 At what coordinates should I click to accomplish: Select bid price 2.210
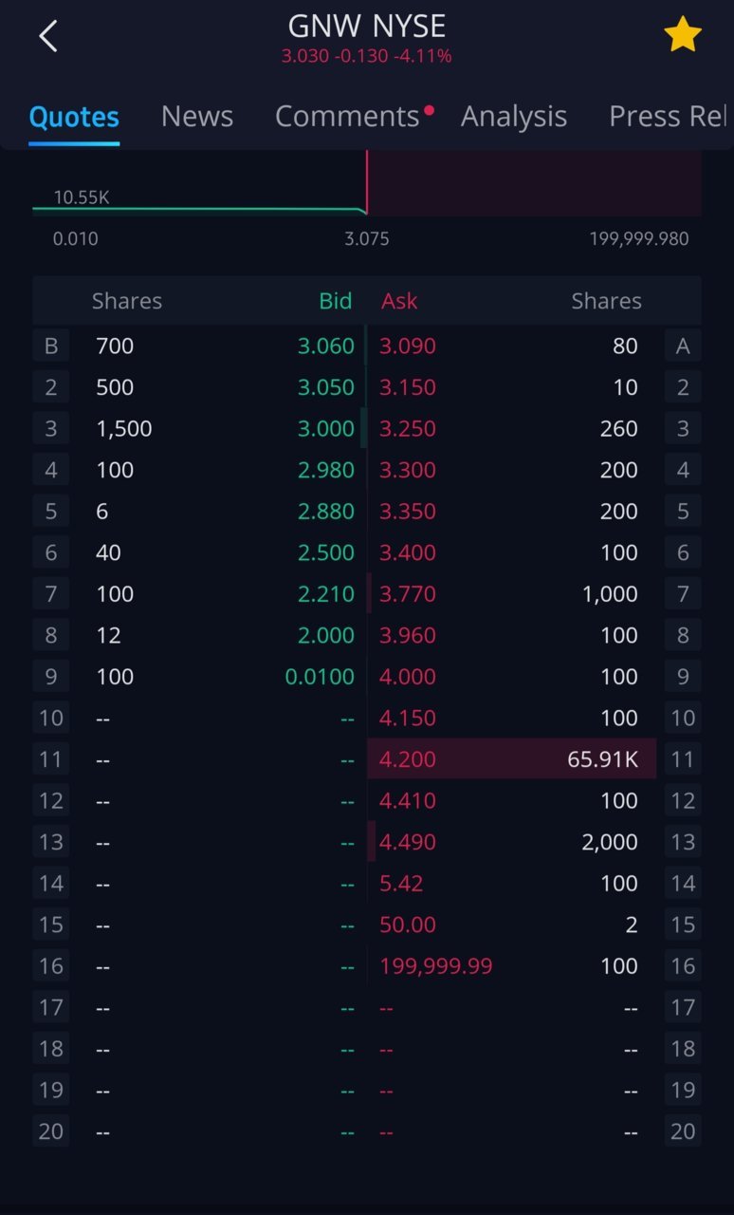coord(325,594)
